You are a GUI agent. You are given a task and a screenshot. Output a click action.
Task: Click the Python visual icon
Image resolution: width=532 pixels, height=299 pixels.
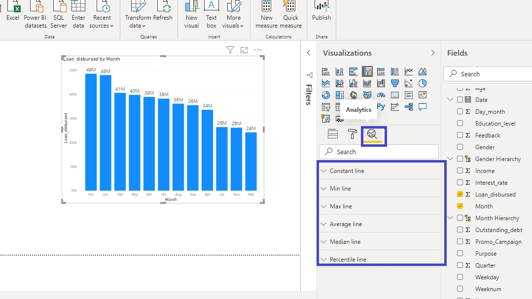pyautogui.click(x=381, y=106)
